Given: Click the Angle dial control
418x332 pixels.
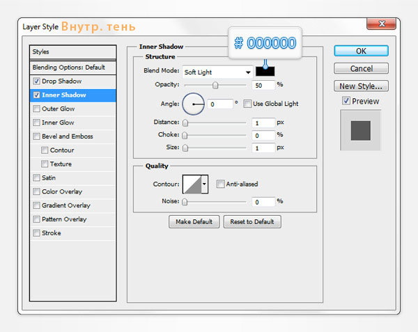Looking at the screenshot, I should (x=193, y=104).
